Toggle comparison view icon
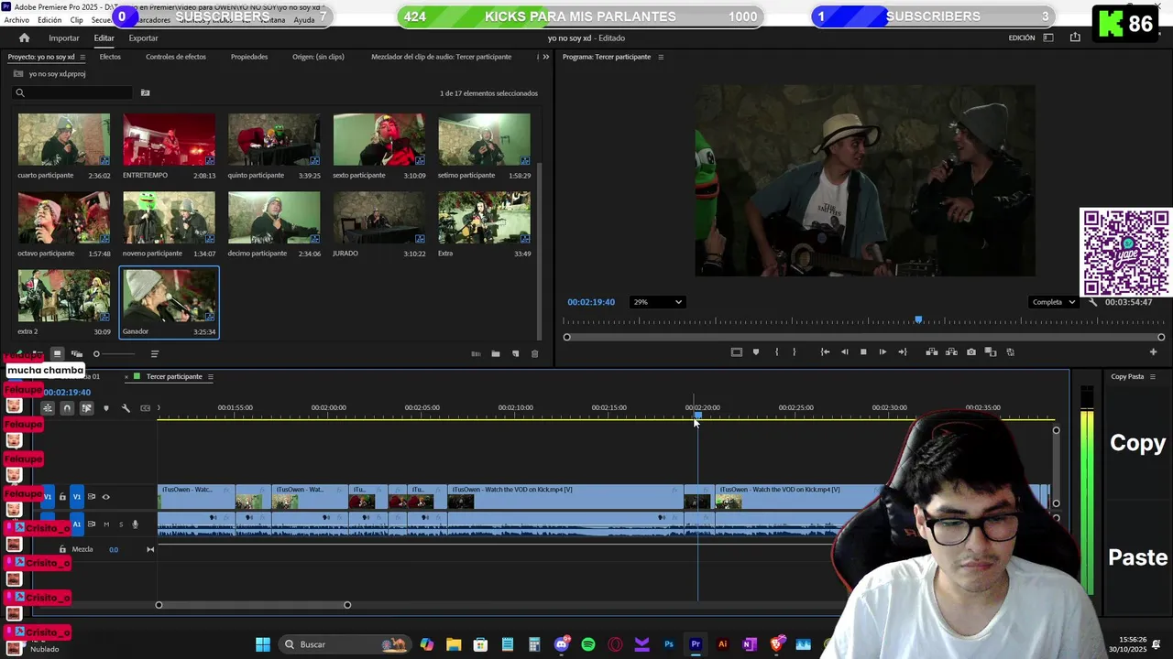The image size is (1173, 659). click(x=991, y=352)
